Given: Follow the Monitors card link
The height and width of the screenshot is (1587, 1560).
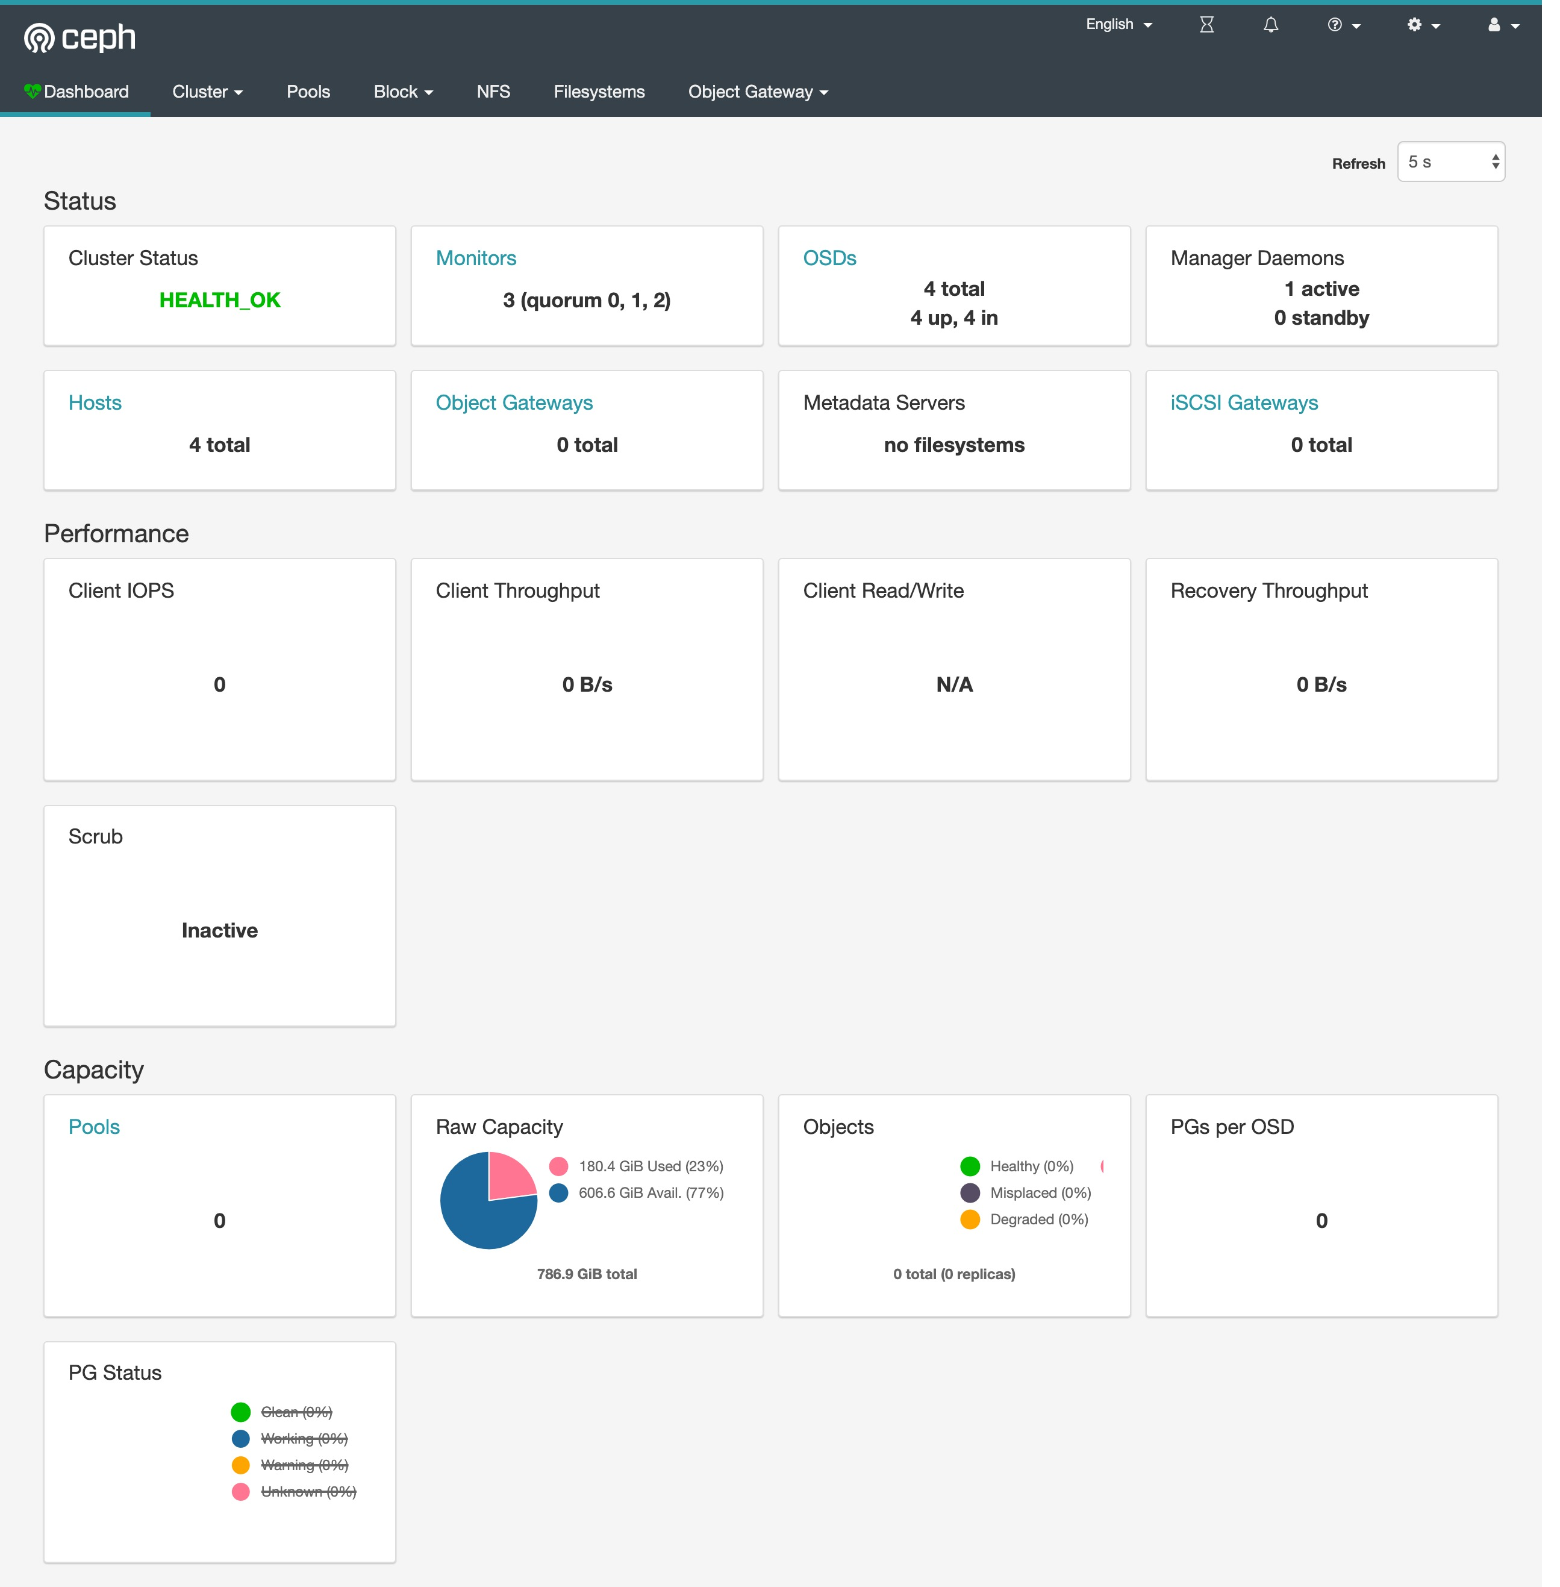Looking at the screenshot, I should pyautogui.click(x=475, y=258).
